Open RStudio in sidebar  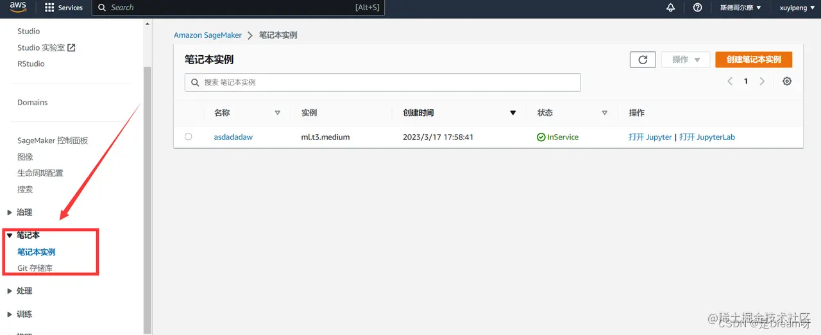[31, 64]
